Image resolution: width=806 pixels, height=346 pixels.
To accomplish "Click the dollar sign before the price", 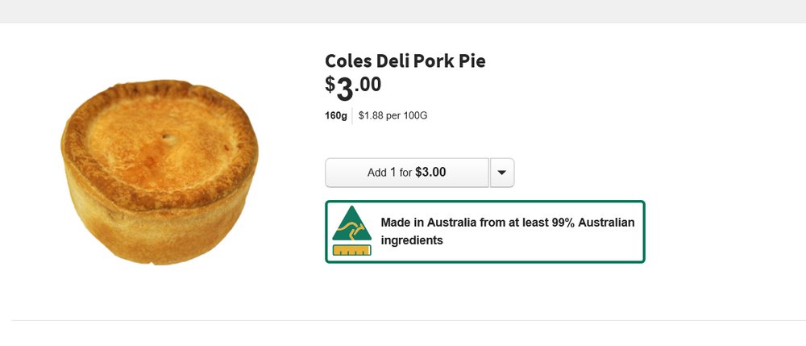I will point(330,83).
